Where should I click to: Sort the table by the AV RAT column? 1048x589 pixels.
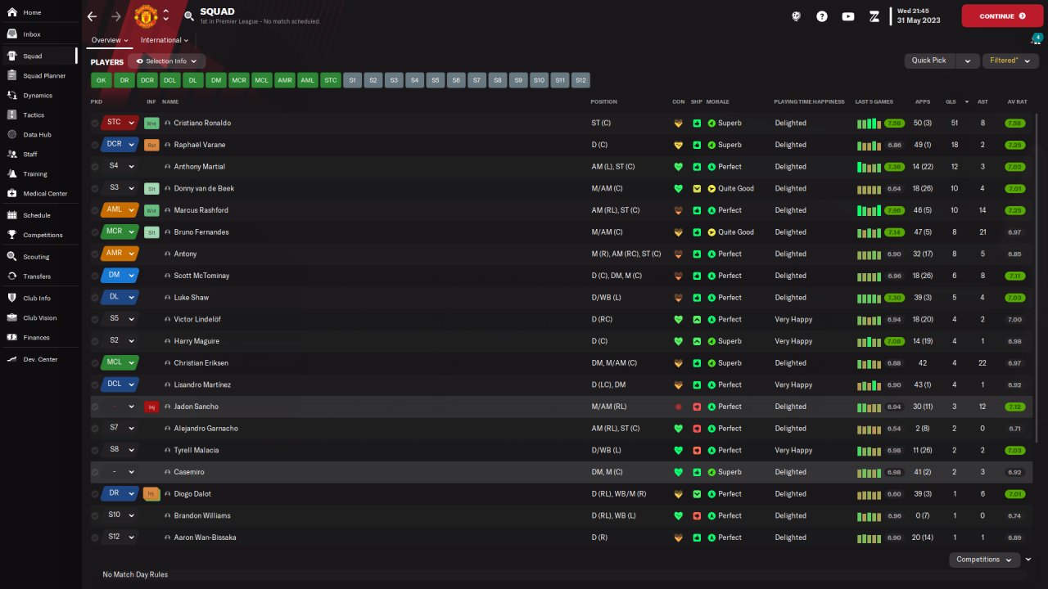(1016, 102)
